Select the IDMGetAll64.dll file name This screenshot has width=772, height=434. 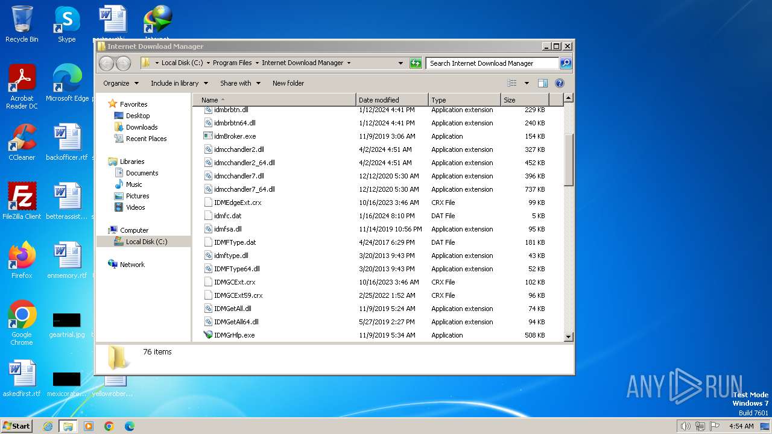(x=236, y=322)
